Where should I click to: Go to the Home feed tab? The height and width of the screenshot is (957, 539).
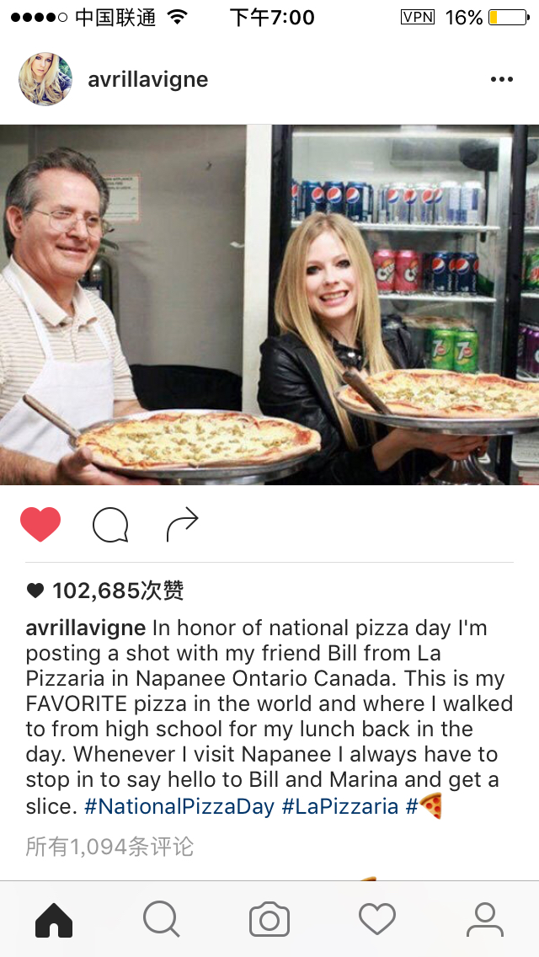(54, 920)
